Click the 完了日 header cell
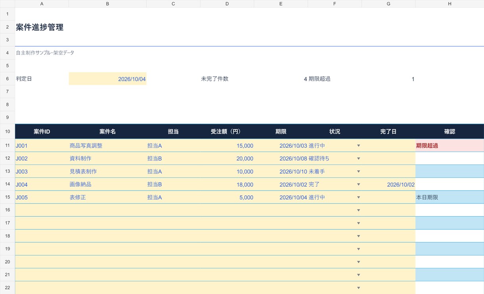This screenshot has height=294, width=484. 388,132
